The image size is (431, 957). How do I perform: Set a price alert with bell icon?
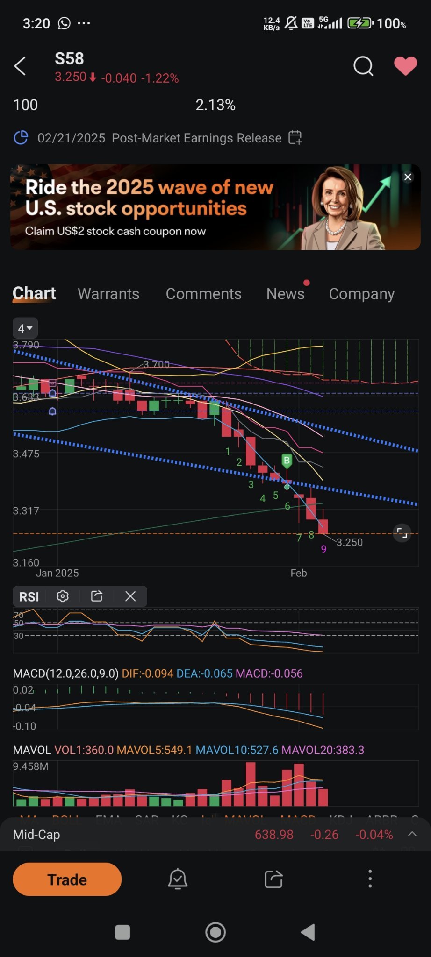[x=178, y=879]
